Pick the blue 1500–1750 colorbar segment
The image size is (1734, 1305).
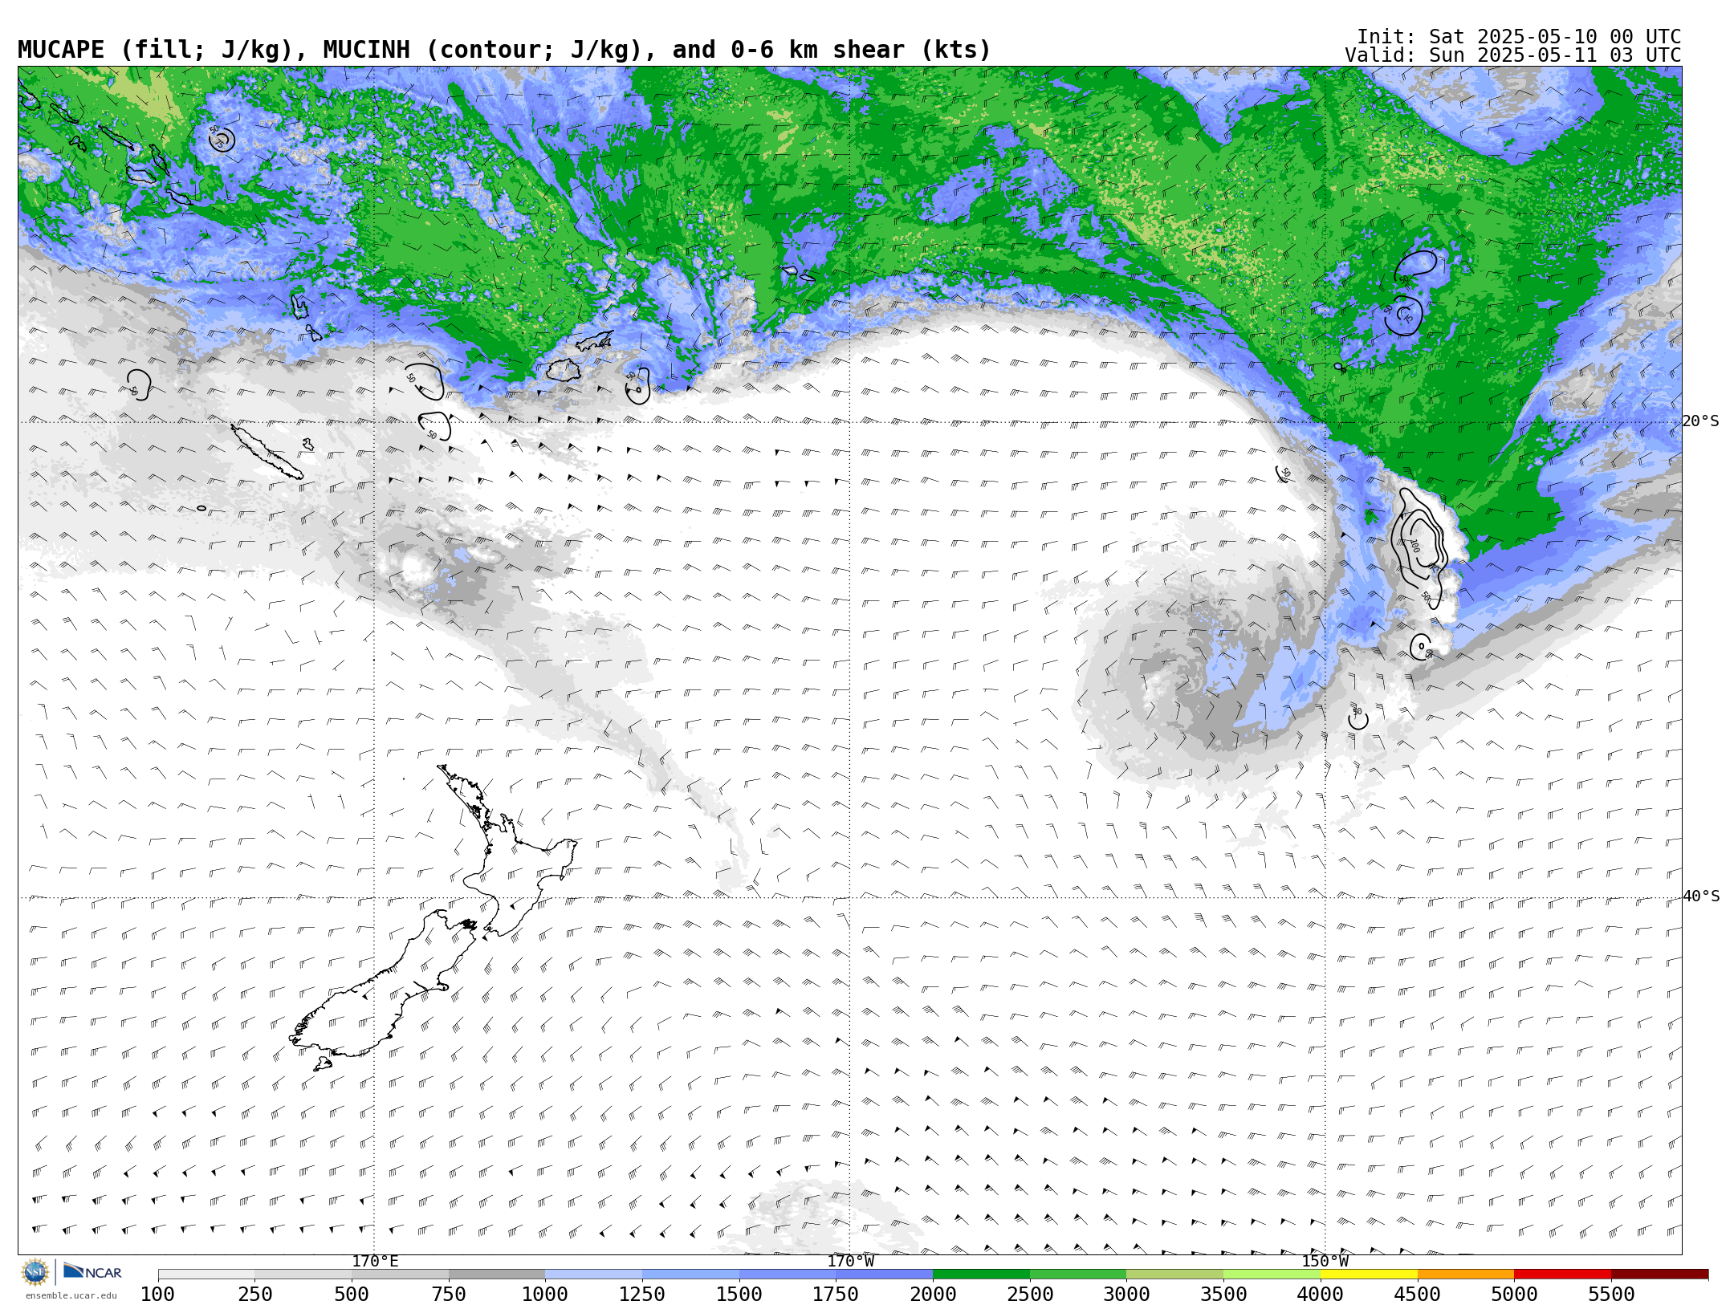[x=788, y=1275]
